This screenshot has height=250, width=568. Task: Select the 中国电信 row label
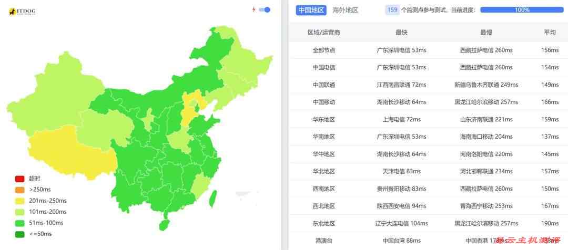pyautogui.click(x=324, y=67)
